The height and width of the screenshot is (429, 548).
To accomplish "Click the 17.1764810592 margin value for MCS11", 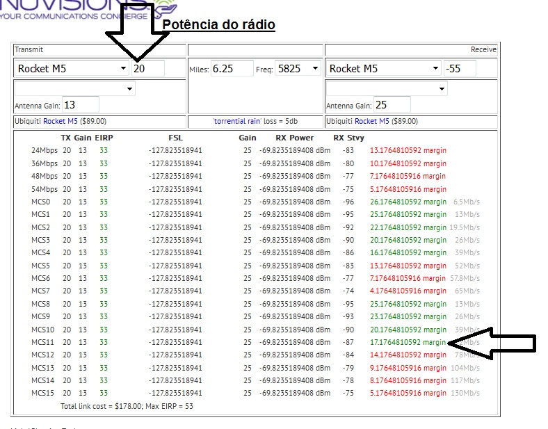I will pyautogui.click(x=408, y=342).
